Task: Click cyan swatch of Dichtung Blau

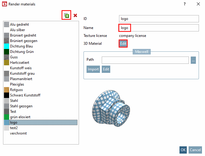Action: point(6,46)
